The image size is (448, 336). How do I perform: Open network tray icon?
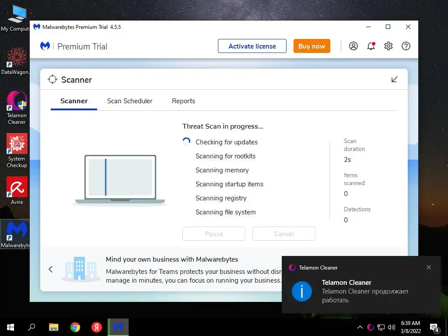point(381,327)
